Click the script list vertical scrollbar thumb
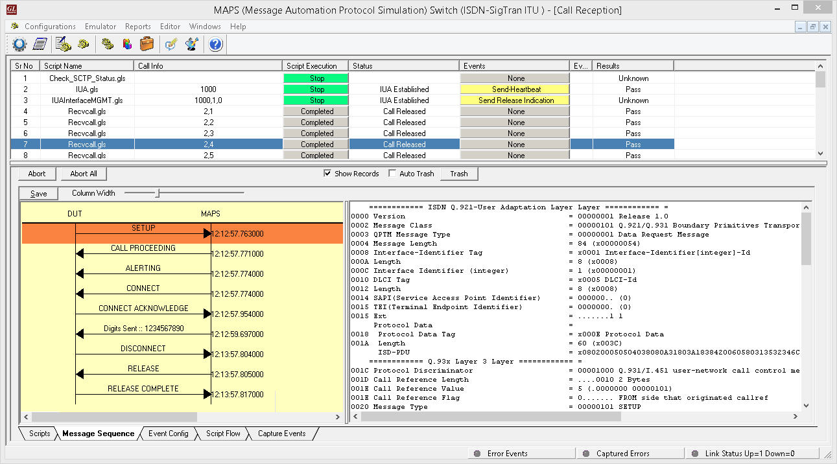 coord(821,79)
